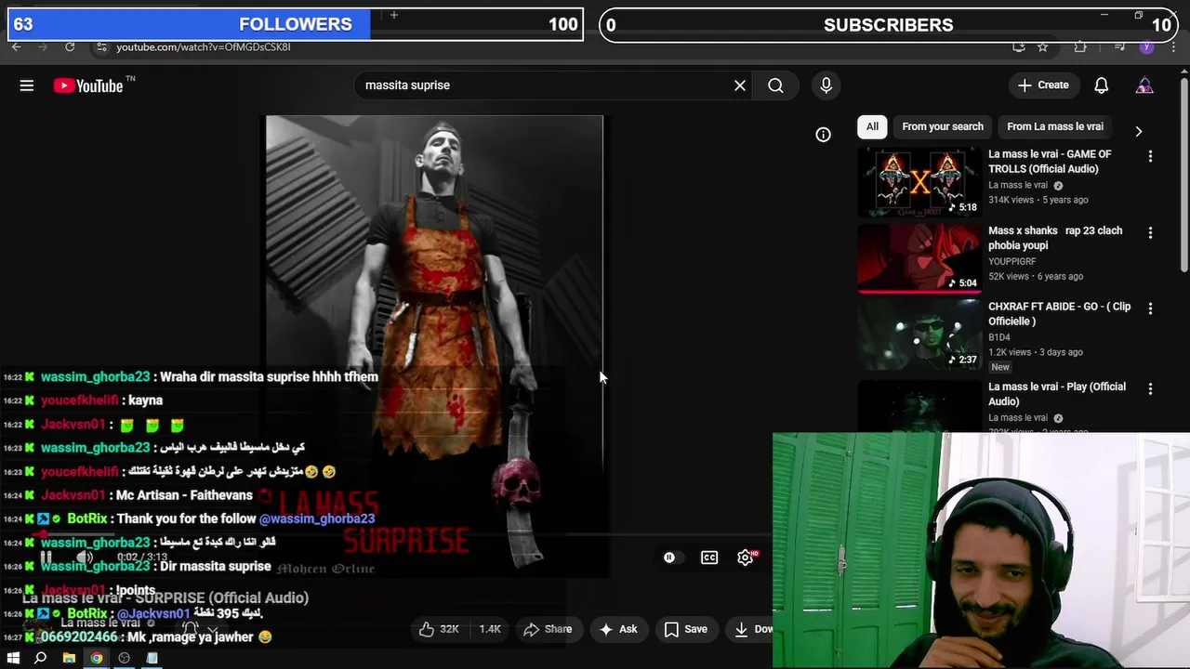This screenshot has width=1190, height=669.
Task: Open the title 'Mass x shanks rap 23 clach phobia youpi'
Action: coord(1055,238)
